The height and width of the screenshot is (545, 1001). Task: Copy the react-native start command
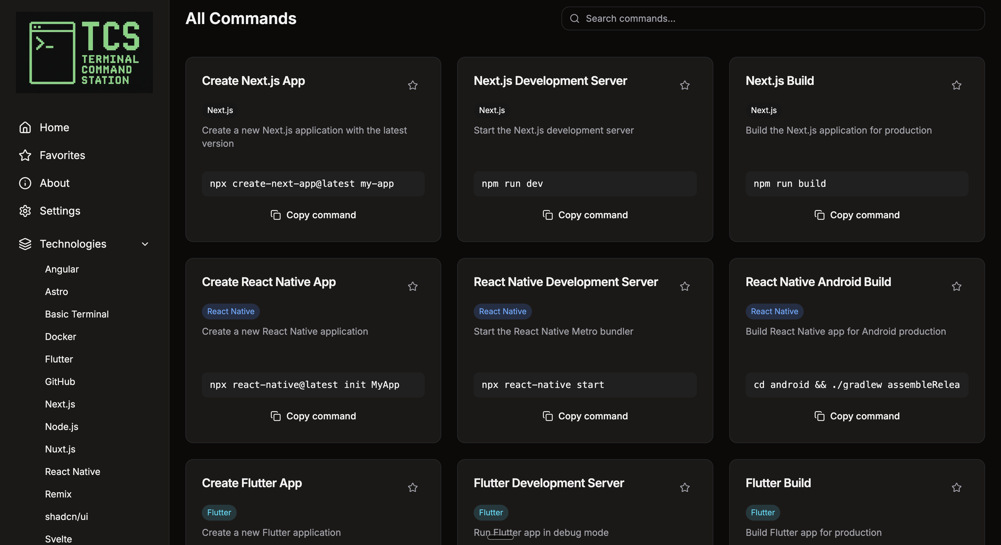click(x=585, y=416)
